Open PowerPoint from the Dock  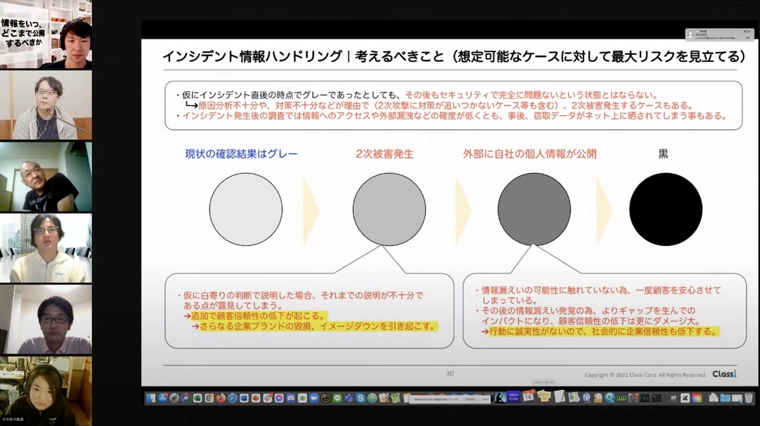tap(256, 398)
